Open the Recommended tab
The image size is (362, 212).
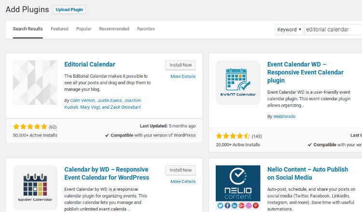tap(114, 29)
